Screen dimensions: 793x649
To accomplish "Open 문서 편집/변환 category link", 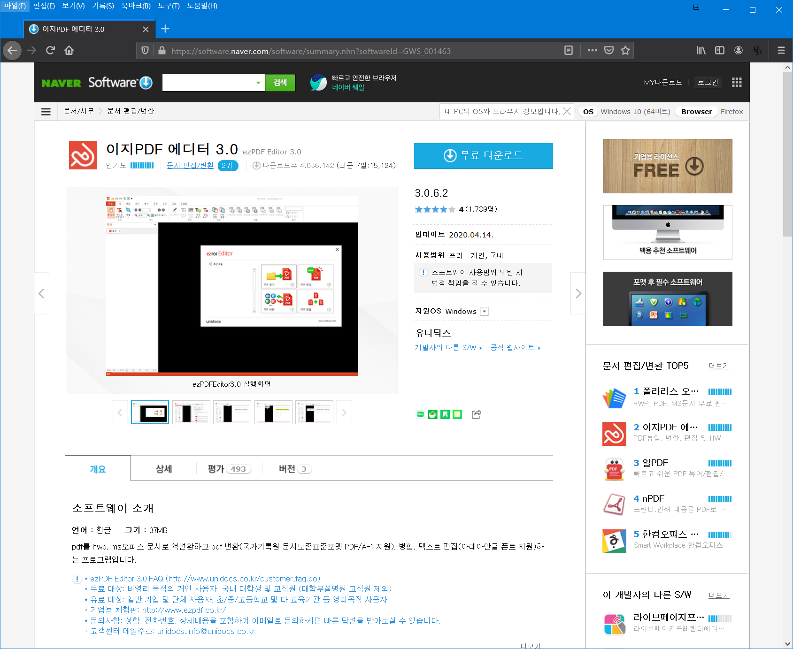I will tap(190, 166).
